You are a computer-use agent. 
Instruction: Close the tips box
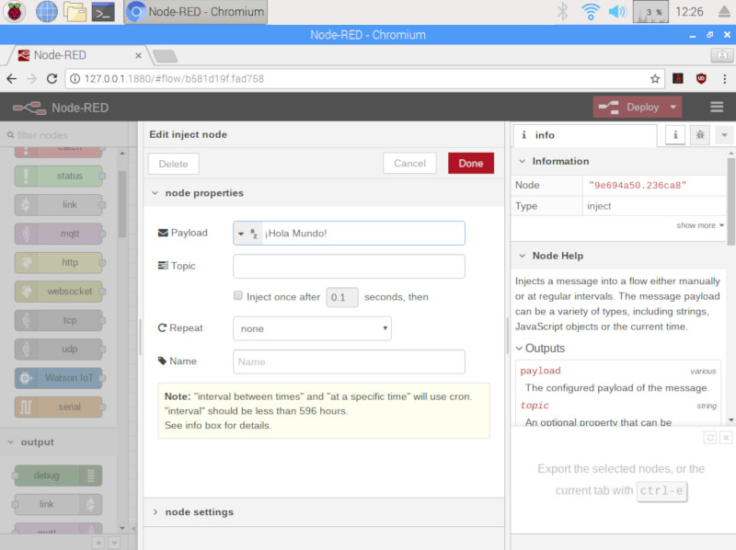(x=726, y=438)
